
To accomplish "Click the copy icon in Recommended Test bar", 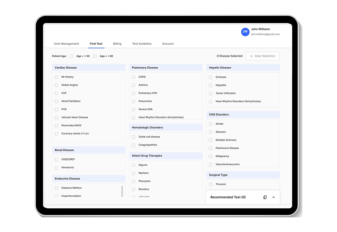I will pyautogui.click(x=265, y=197).
